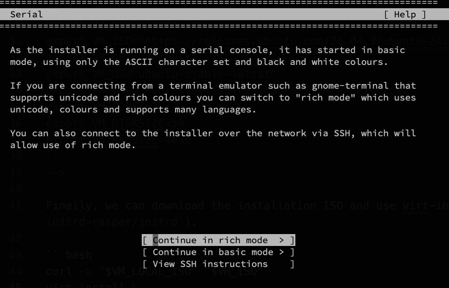Image resolution: width=449 pixels, height=288 pixels.
Task: Expand rich mode via its > chevron
Action: 282,240
